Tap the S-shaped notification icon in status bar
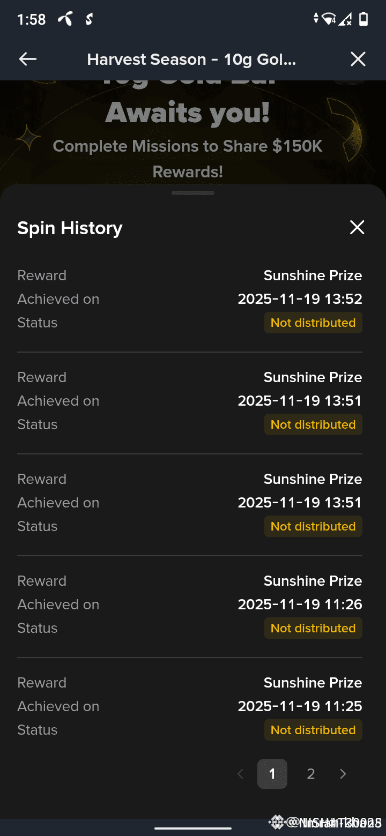Image resolution: width=386 pixels, height=836 pixels. (x=90, y=19)
